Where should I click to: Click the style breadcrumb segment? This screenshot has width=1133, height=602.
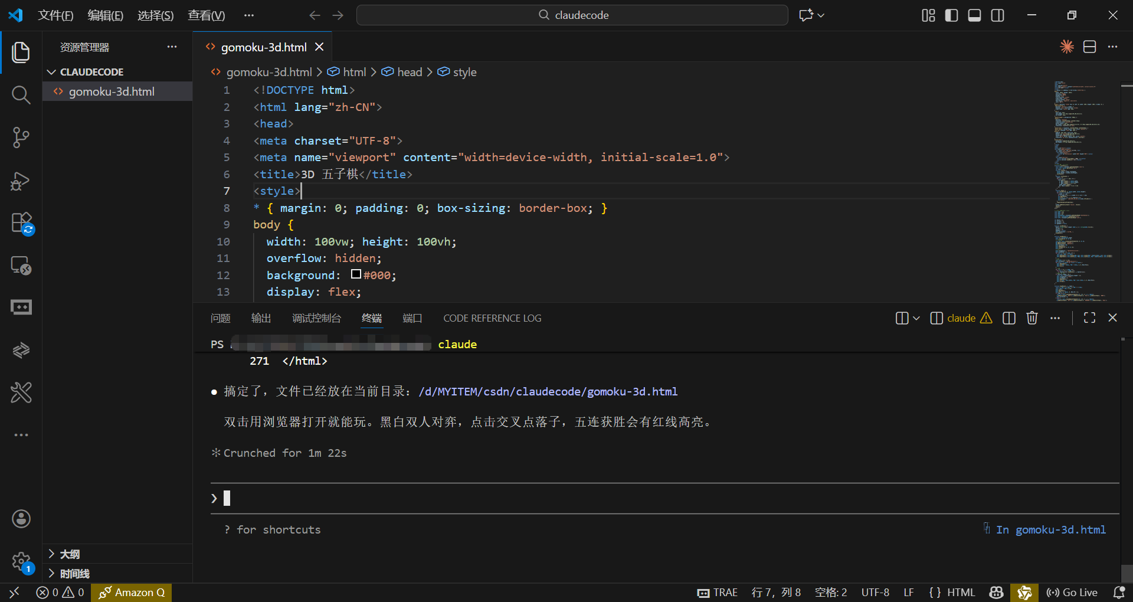click(x=464, y=72)
